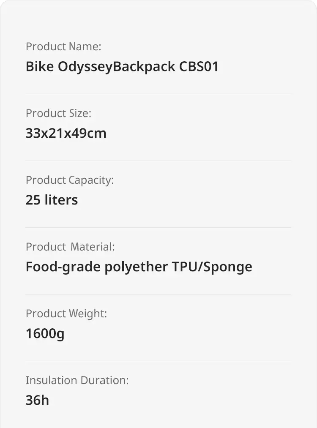The width and height of the screenshot is (317, 428).
Task: Click the divider below Product Name row
Action: pyautogui.click(x=158, y=94)
